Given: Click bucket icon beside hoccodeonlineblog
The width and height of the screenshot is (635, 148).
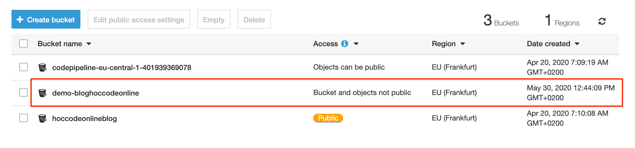Looking at the screenshot, I should tap(43, 118).
